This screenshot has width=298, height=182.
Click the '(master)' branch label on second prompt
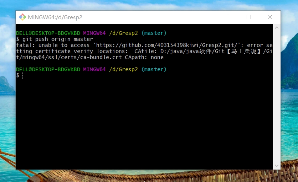coord(154,69)
